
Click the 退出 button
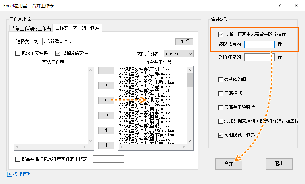tap(279, 164)
